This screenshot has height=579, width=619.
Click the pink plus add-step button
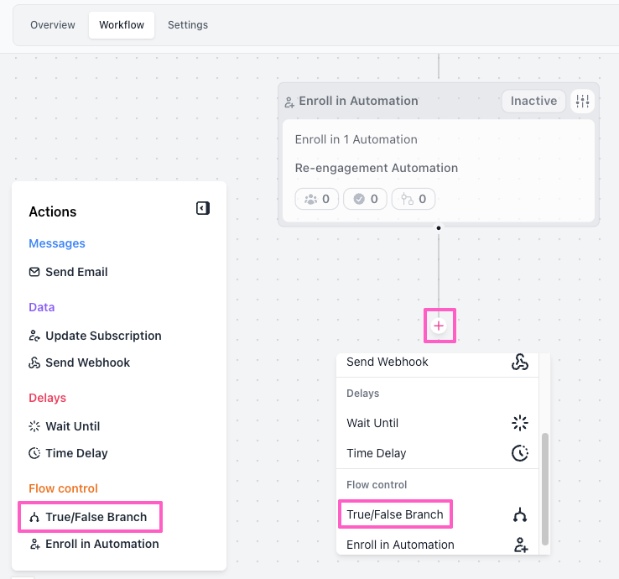(439, 326)
